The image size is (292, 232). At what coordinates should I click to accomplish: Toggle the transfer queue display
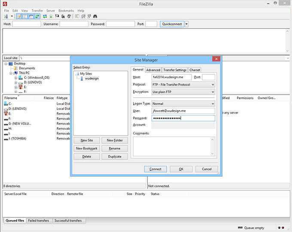(37, 16)
